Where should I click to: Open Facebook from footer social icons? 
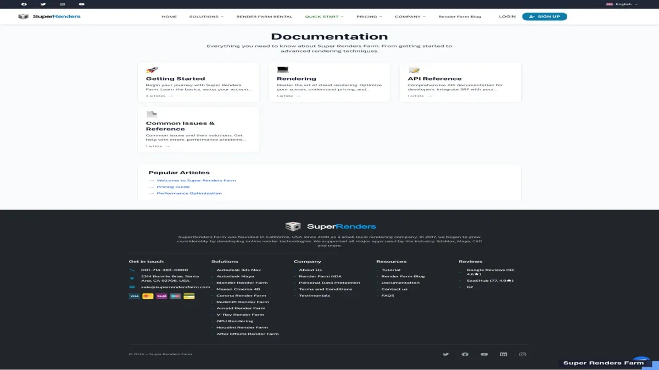tap(465, 354)
